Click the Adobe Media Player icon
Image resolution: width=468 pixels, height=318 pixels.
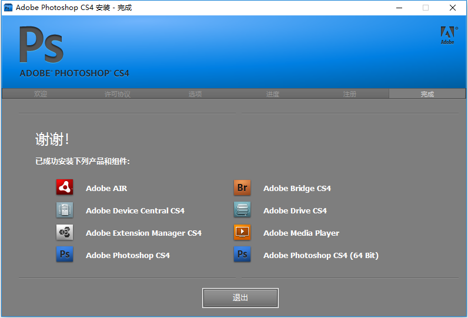pyautogui.click(x=242, y=232)
